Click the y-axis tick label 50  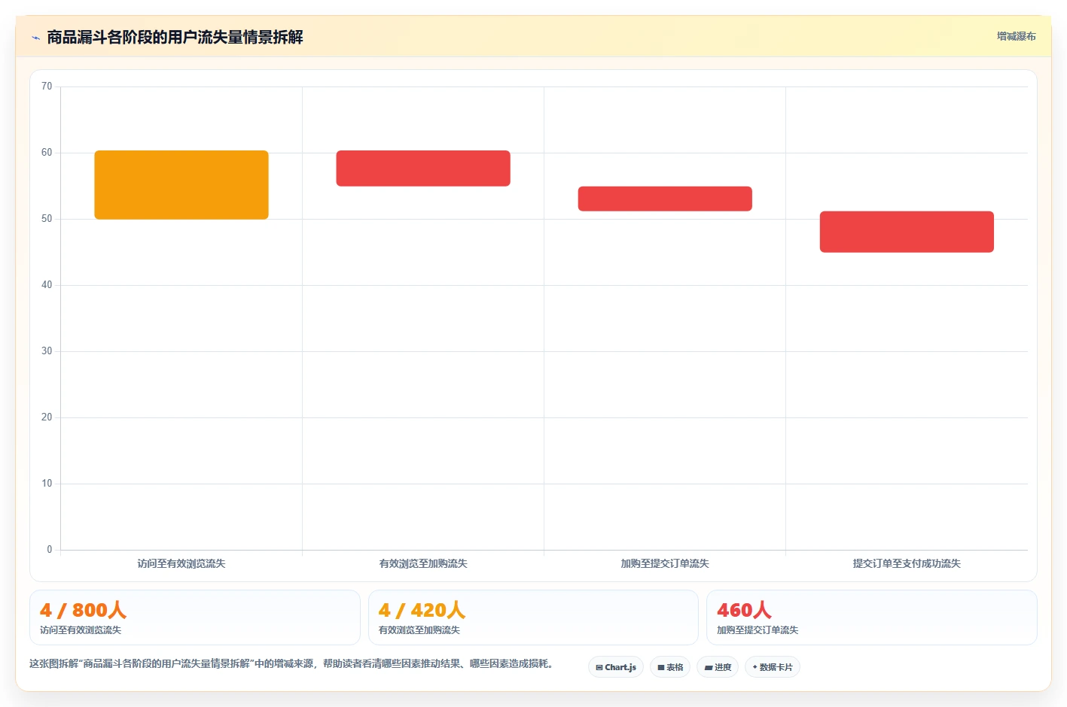[x=47, y=219]
